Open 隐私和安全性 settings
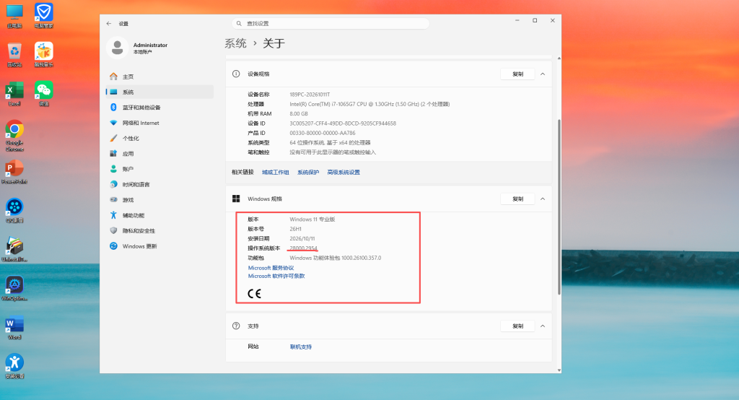739x400 pixels. tap(159, 230)
